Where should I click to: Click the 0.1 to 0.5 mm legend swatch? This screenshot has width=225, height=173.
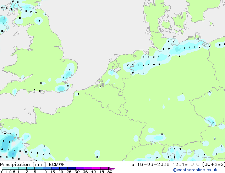(x=6, y=168)
